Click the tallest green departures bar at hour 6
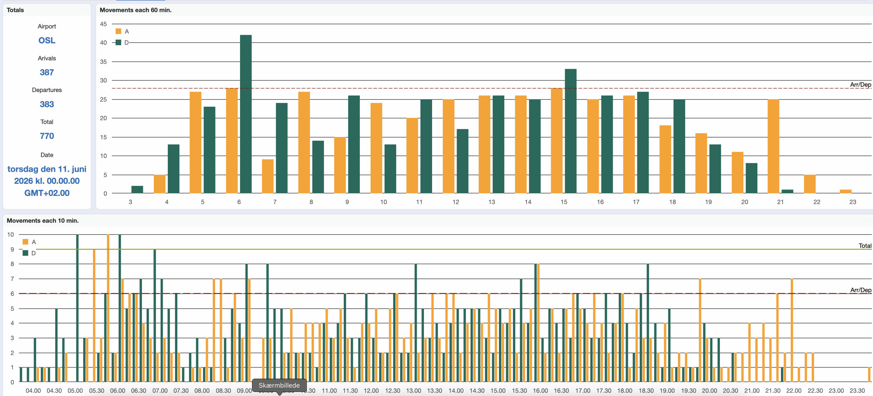The image size is (873, 396). 246,114
